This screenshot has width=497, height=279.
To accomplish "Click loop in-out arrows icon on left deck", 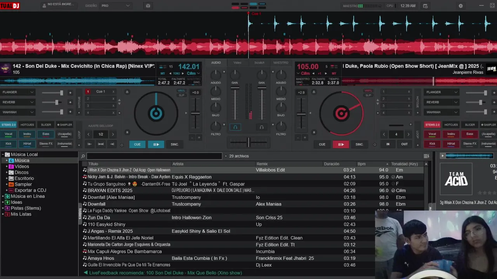I will (101, 144).
